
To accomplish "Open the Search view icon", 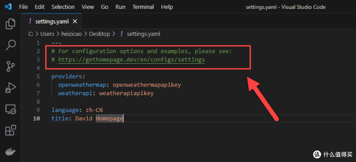I will [x=11, y=45].
